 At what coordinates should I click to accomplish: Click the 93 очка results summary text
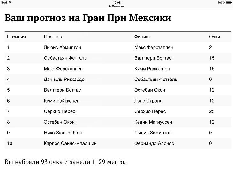click(x=65, y=162)
